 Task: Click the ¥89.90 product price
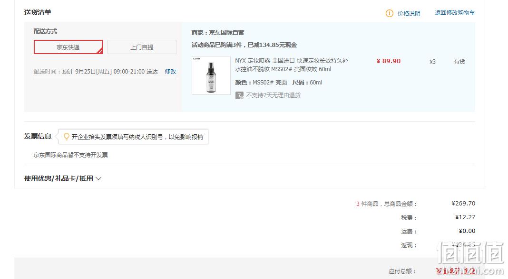(389, 61)
